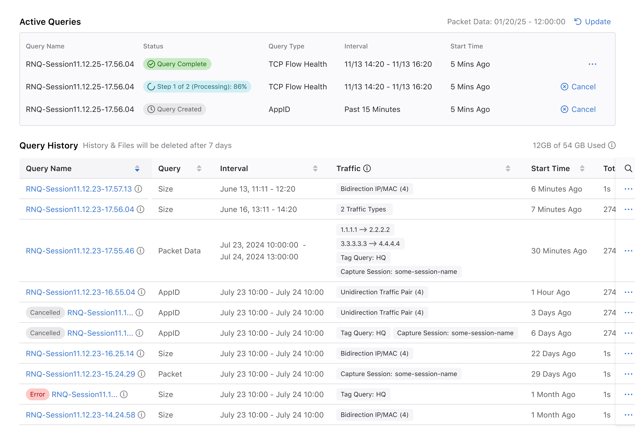
Task: Open more actions for Error query row
Action: pos(628,394)
